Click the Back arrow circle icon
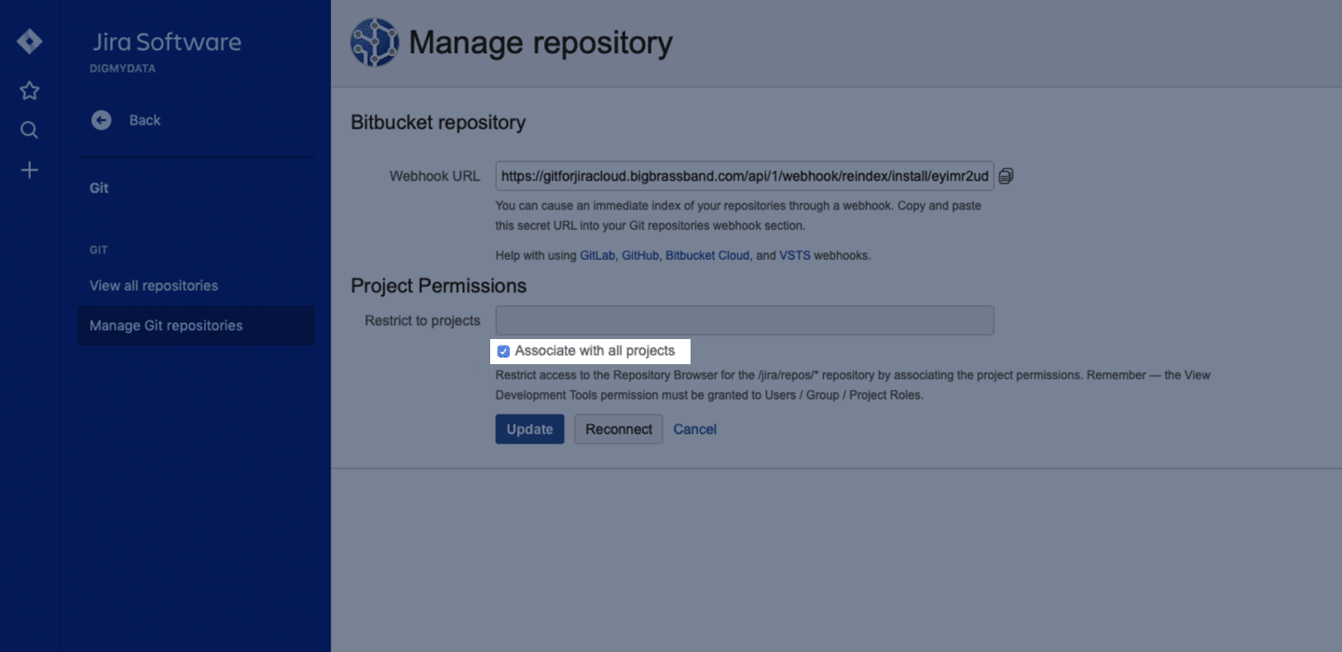This screenshot has width=1342, height=652. pyautogui.click(x=102, y=120)
